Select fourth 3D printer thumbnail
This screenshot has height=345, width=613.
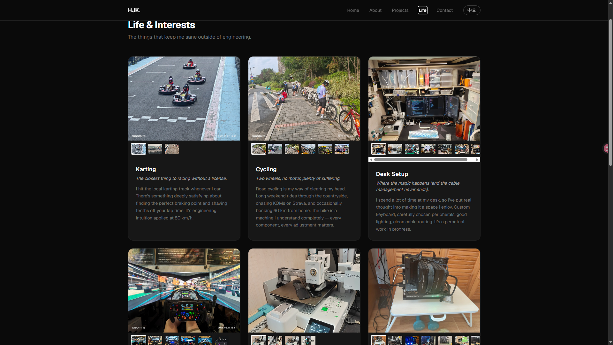click(308, 340)
